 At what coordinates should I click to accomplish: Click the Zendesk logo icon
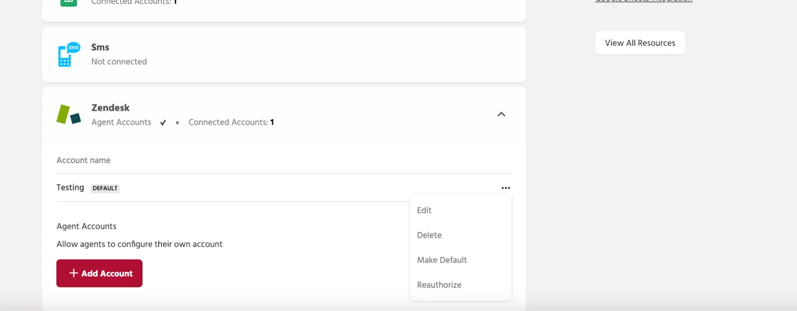coord(69,115)
